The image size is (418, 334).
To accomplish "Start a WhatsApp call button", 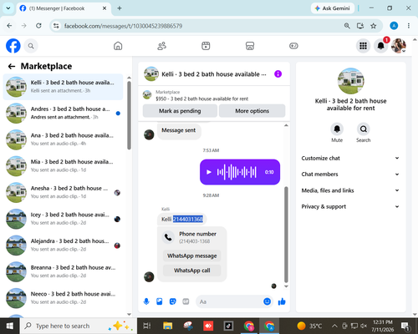I will (x=192, y=271).
